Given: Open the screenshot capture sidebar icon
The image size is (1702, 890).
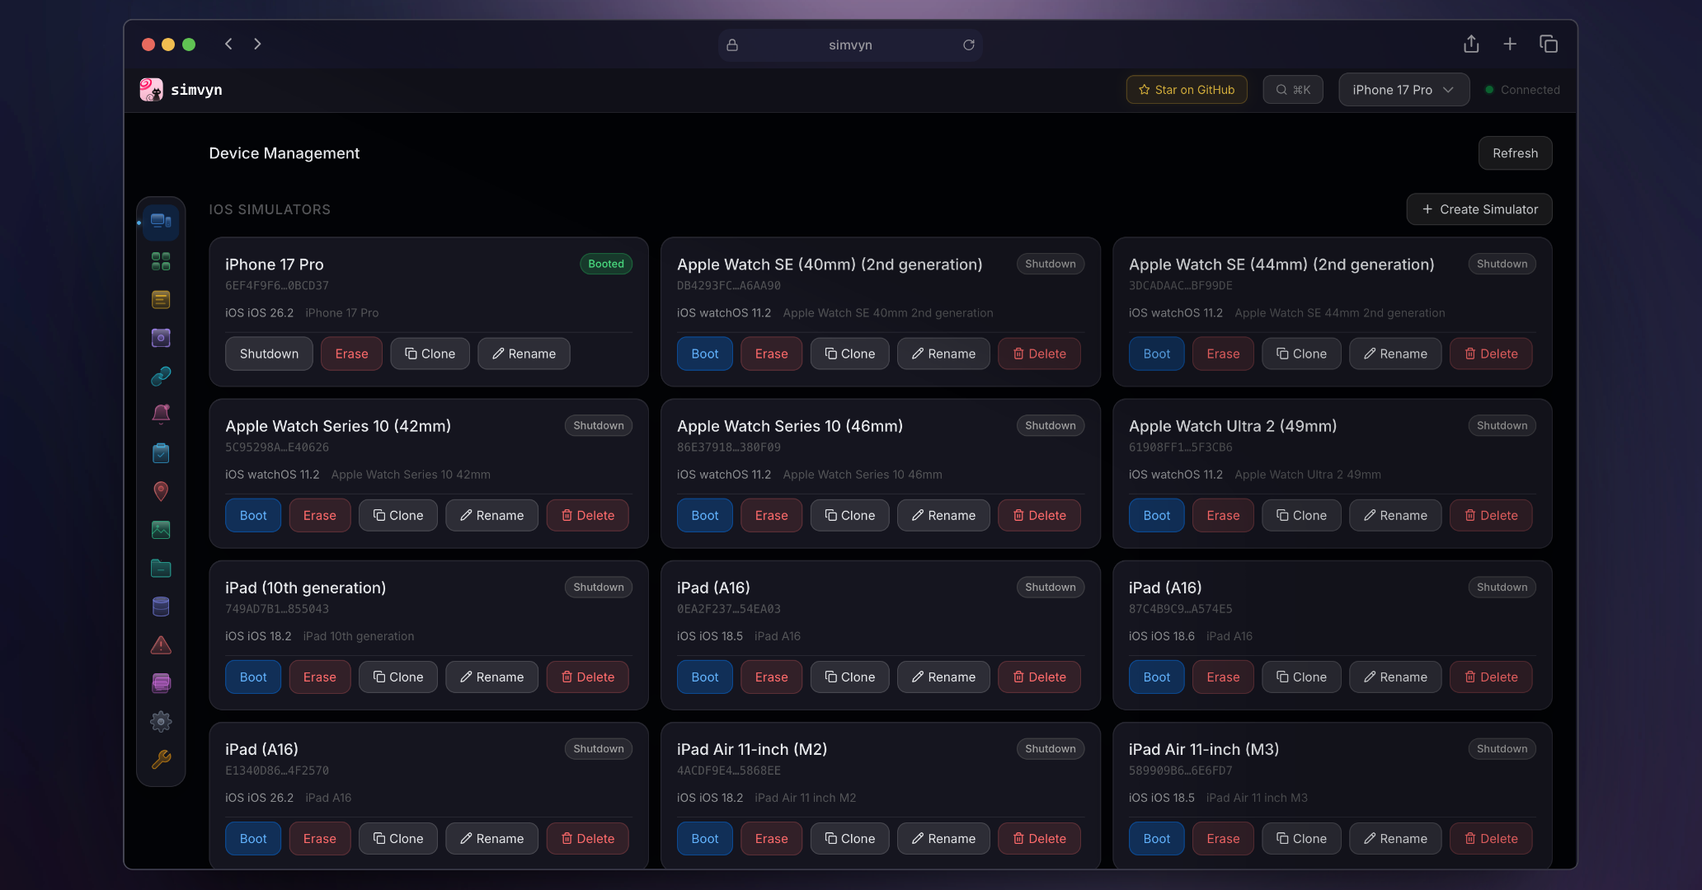Looking at the screenshot, I should (x=161, y=338).
